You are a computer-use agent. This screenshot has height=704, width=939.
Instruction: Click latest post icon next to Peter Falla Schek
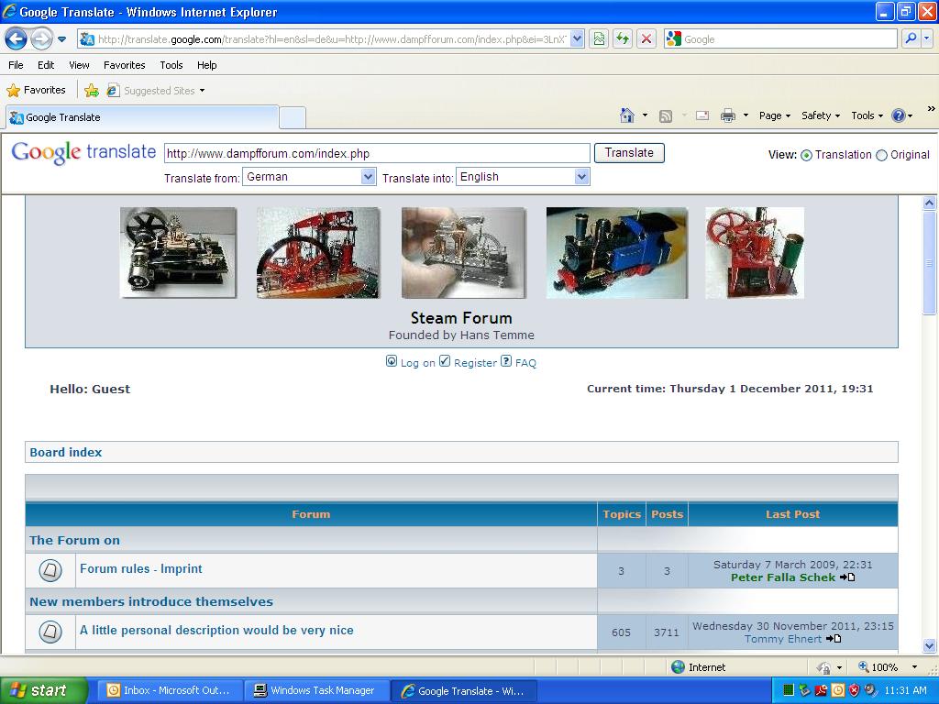coord(847,577)
